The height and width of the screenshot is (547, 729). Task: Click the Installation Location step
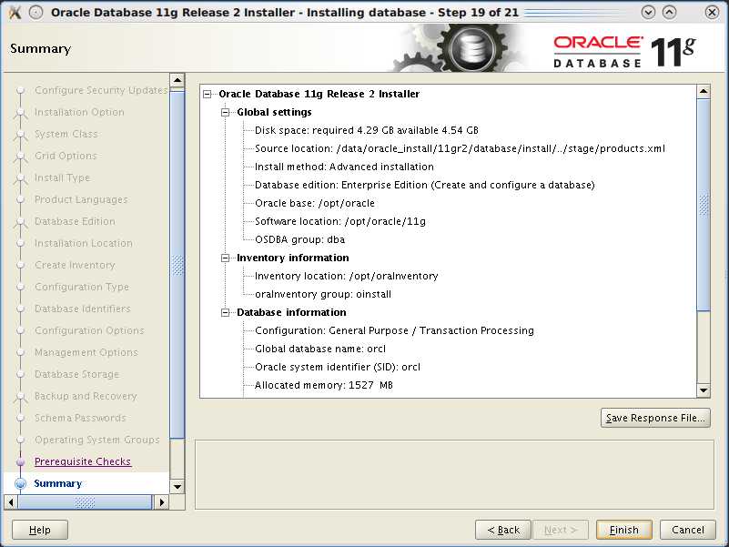84,243
